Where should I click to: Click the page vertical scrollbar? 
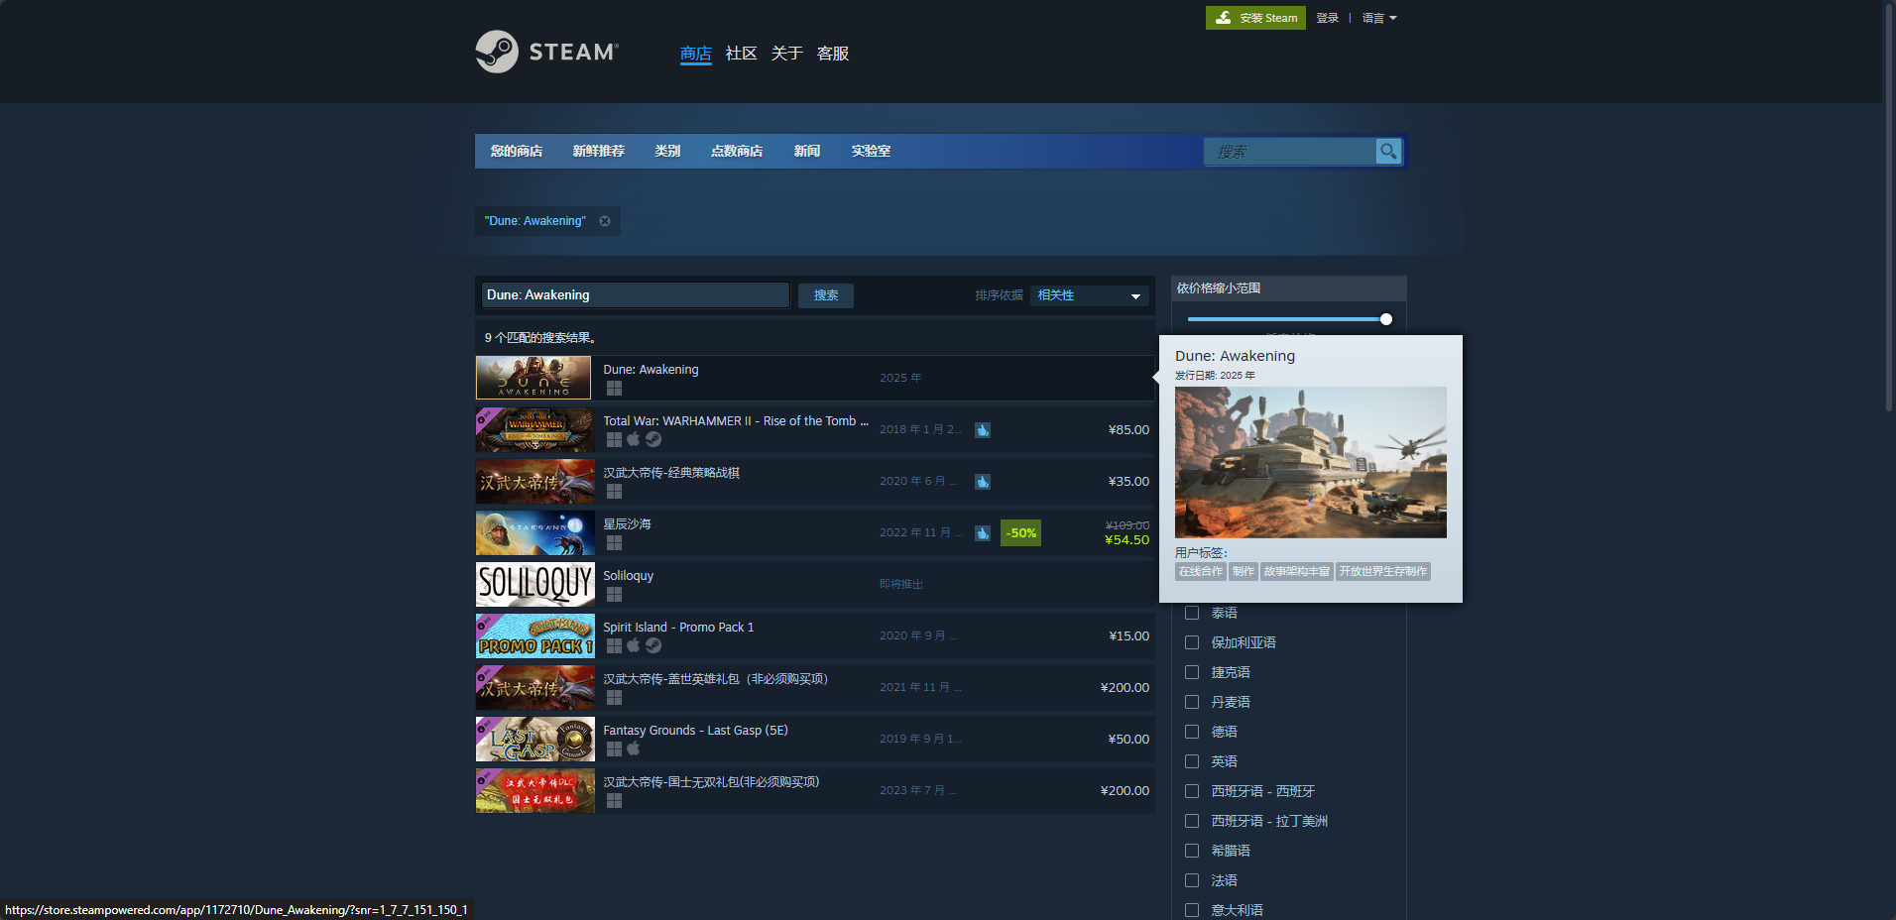point(1889,208)
